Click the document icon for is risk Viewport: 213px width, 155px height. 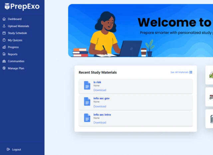(87, 85)
